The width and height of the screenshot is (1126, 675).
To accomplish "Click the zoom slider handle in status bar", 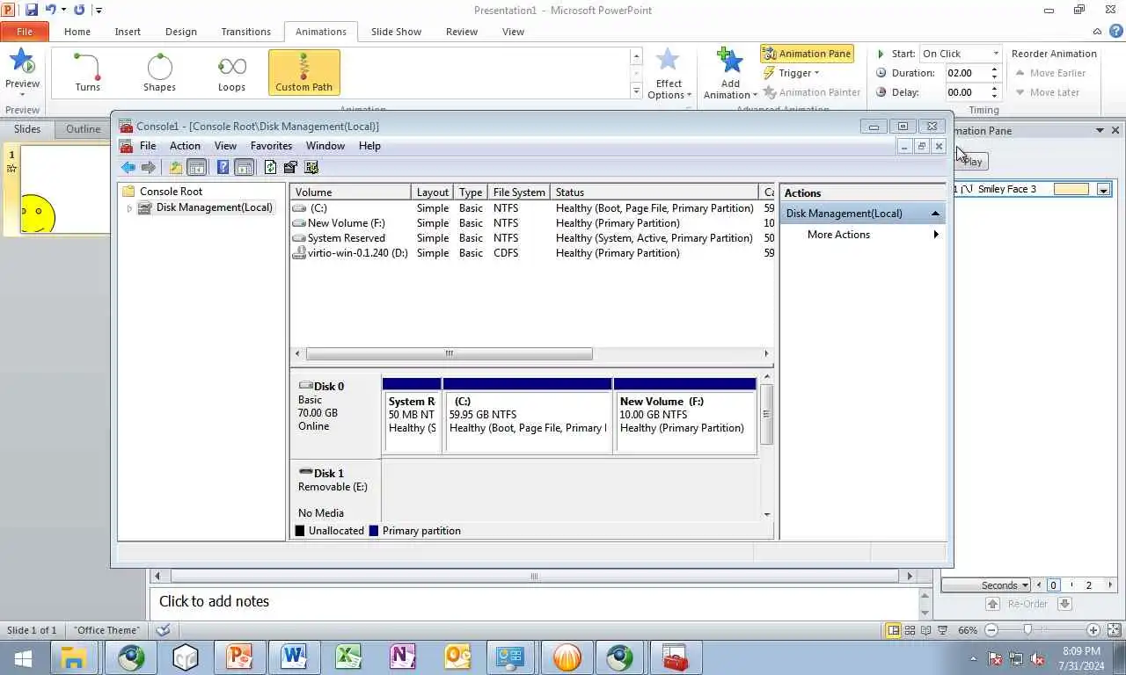I will click(1027, 630).
